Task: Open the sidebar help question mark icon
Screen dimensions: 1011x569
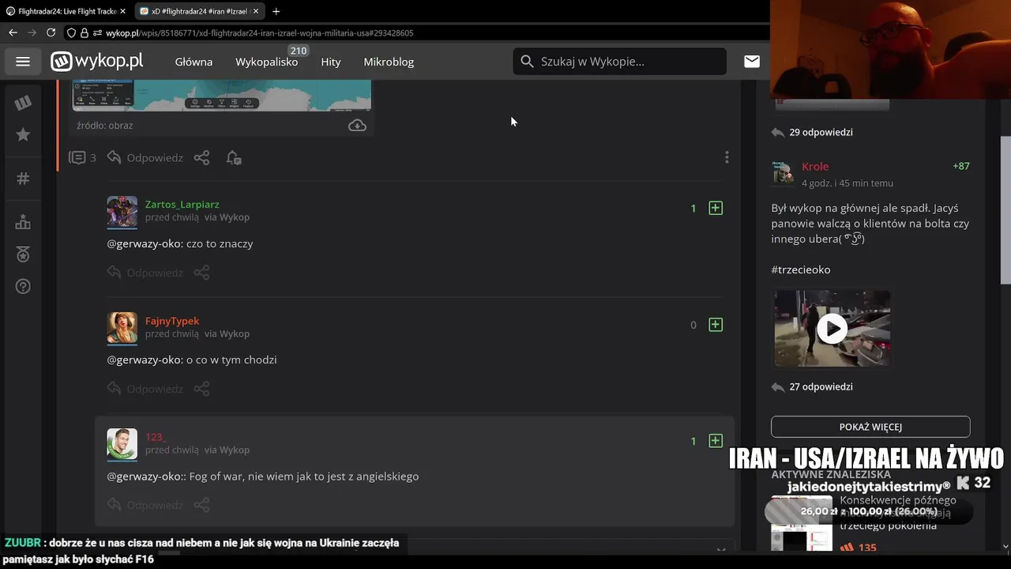Action: (x=23, y=286)
